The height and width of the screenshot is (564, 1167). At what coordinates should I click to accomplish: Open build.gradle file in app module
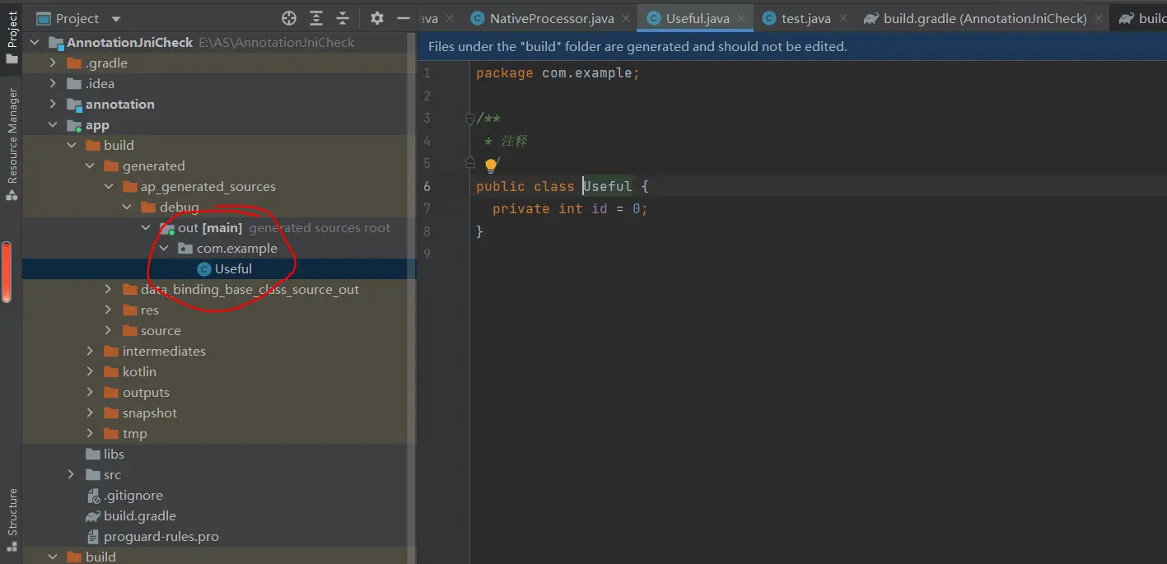click(139, 516)
